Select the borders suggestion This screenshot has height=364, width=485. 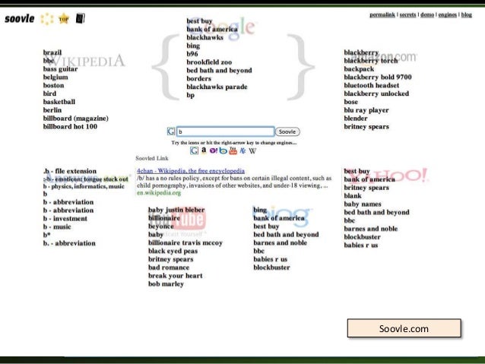click(199, 78)
